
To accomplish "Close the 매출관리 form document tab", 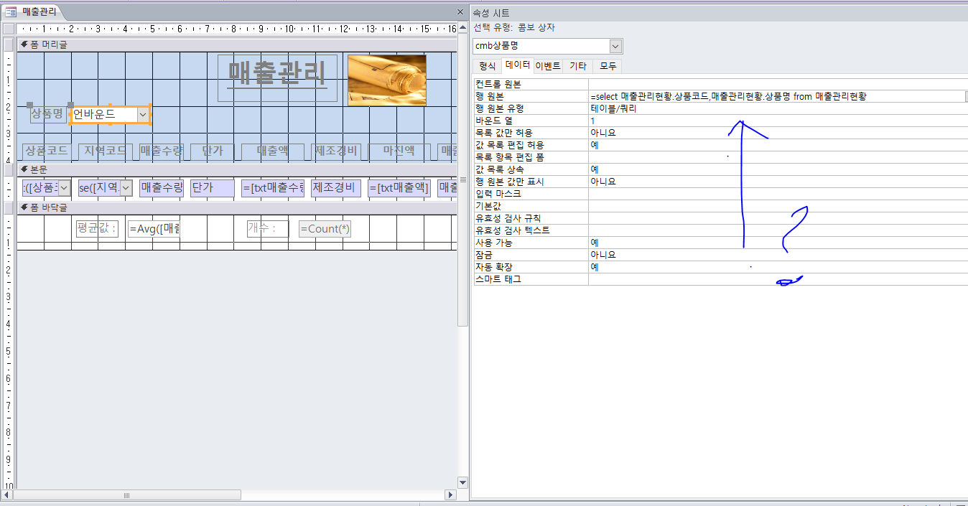I will point(460,12).
